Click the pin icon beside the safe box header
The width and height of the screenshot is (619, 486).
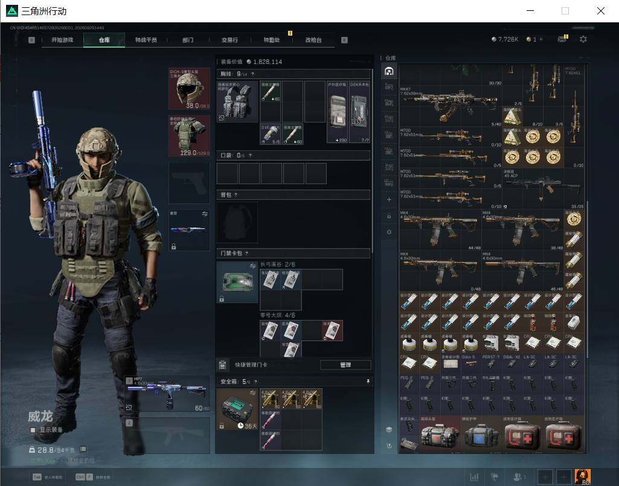point(368,382)
